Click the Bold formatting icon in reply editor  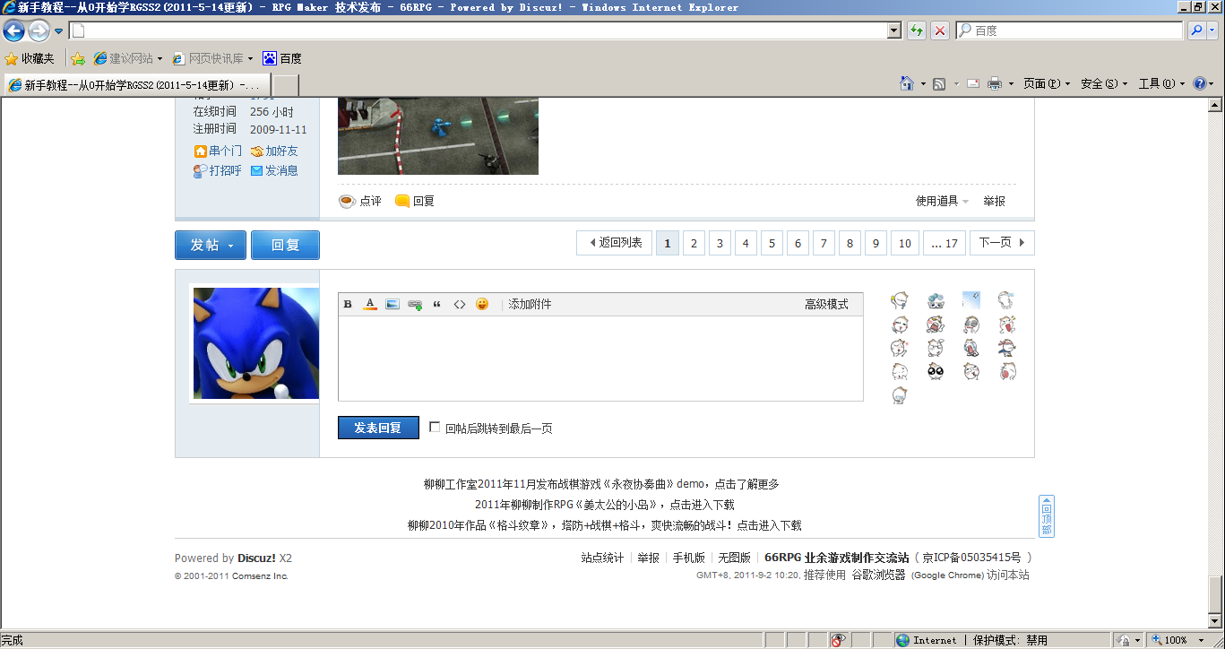pos(348,305)
